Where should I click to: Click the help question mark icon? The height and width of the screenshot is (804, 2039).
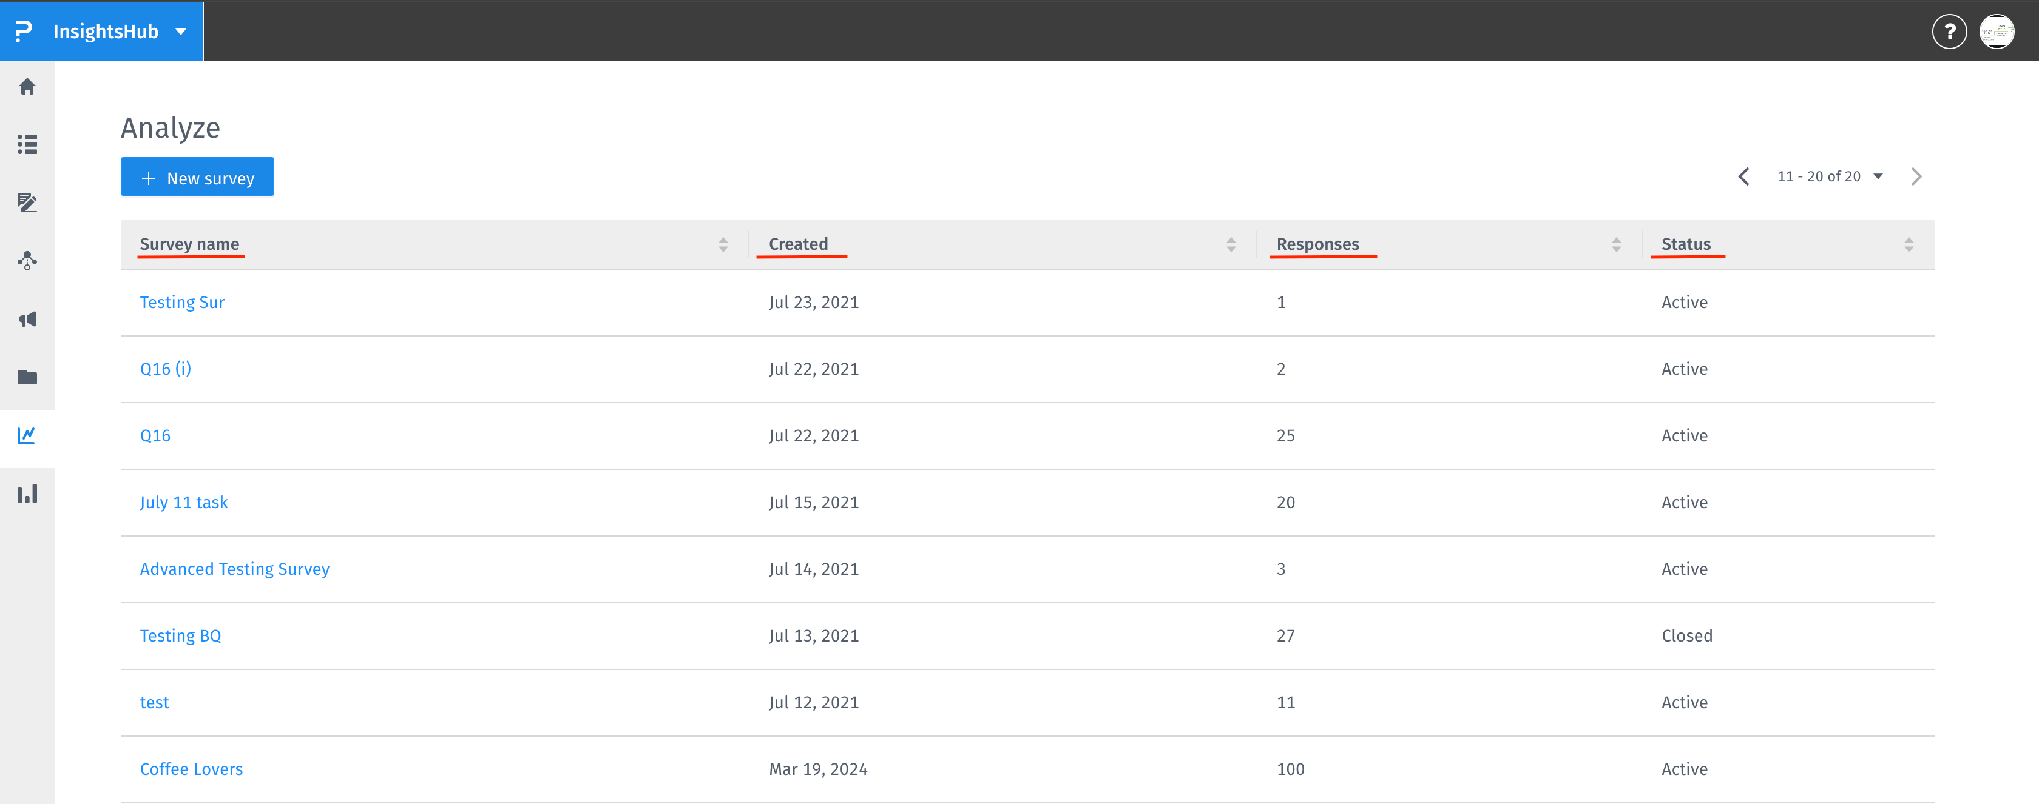pyautogui.click(x=1949, y=32)
